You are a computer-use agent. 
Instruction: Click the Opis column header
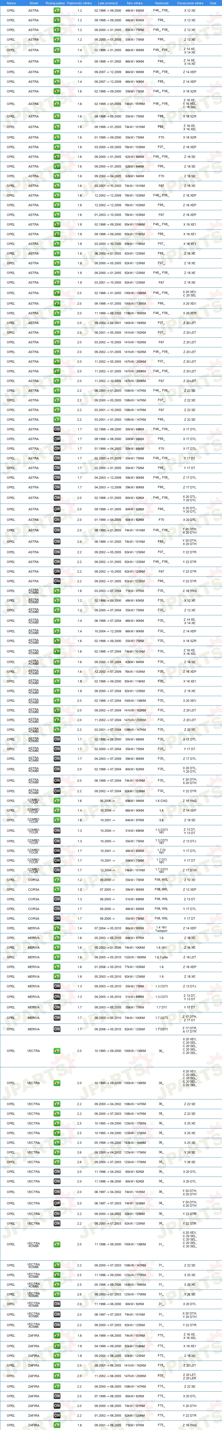click(x=213, y=3)
